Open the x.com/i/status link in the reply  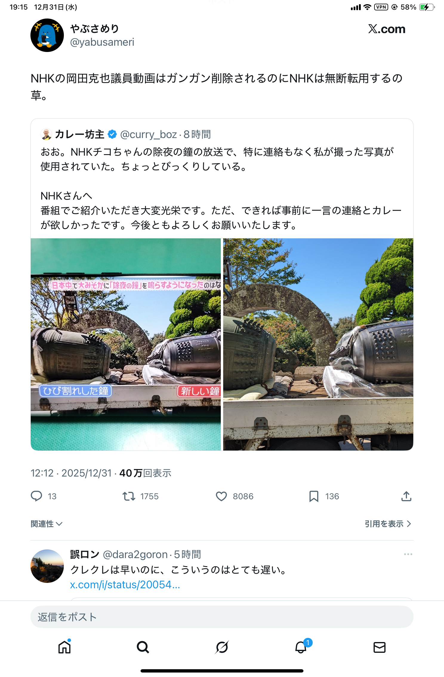[x=125, y=585]
